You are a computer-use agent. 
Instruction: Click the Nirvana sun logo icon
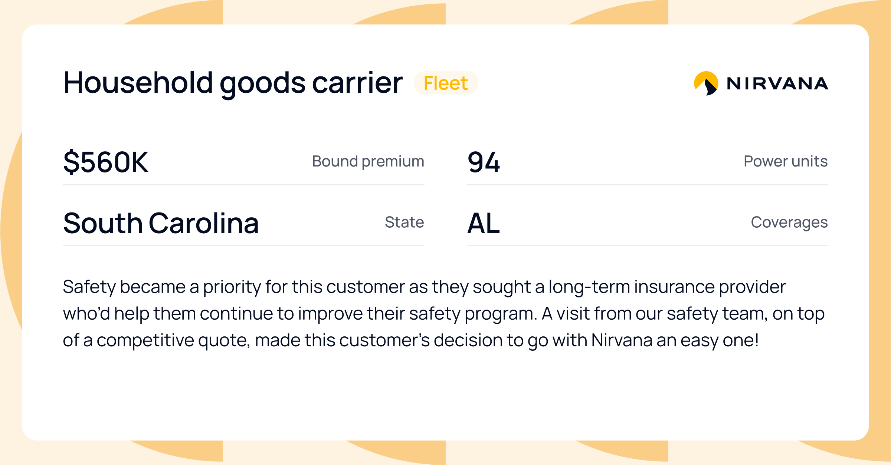(x=706, y=83)
